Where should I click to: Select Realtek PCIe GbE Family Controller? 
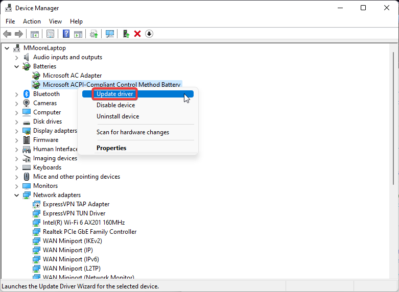coord(89,232)
